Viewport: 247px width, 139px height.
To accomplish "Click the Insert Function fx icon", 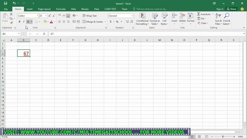I will pos(44,34).
